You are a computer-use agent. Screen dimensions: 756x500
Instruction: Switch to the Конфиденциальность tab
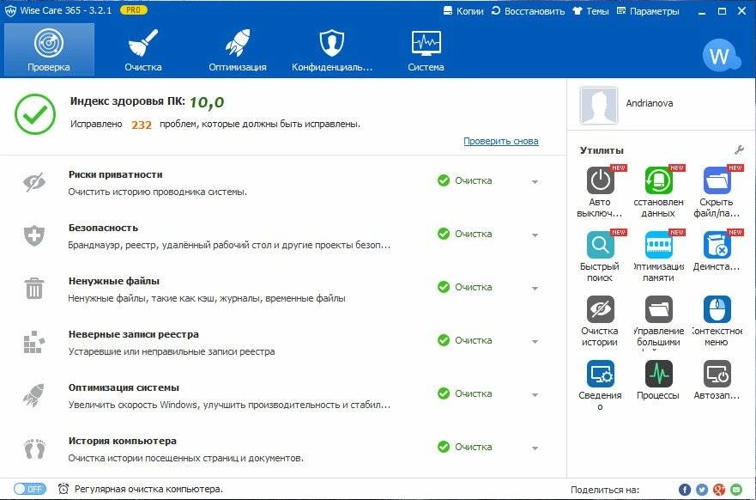[332, 50]
